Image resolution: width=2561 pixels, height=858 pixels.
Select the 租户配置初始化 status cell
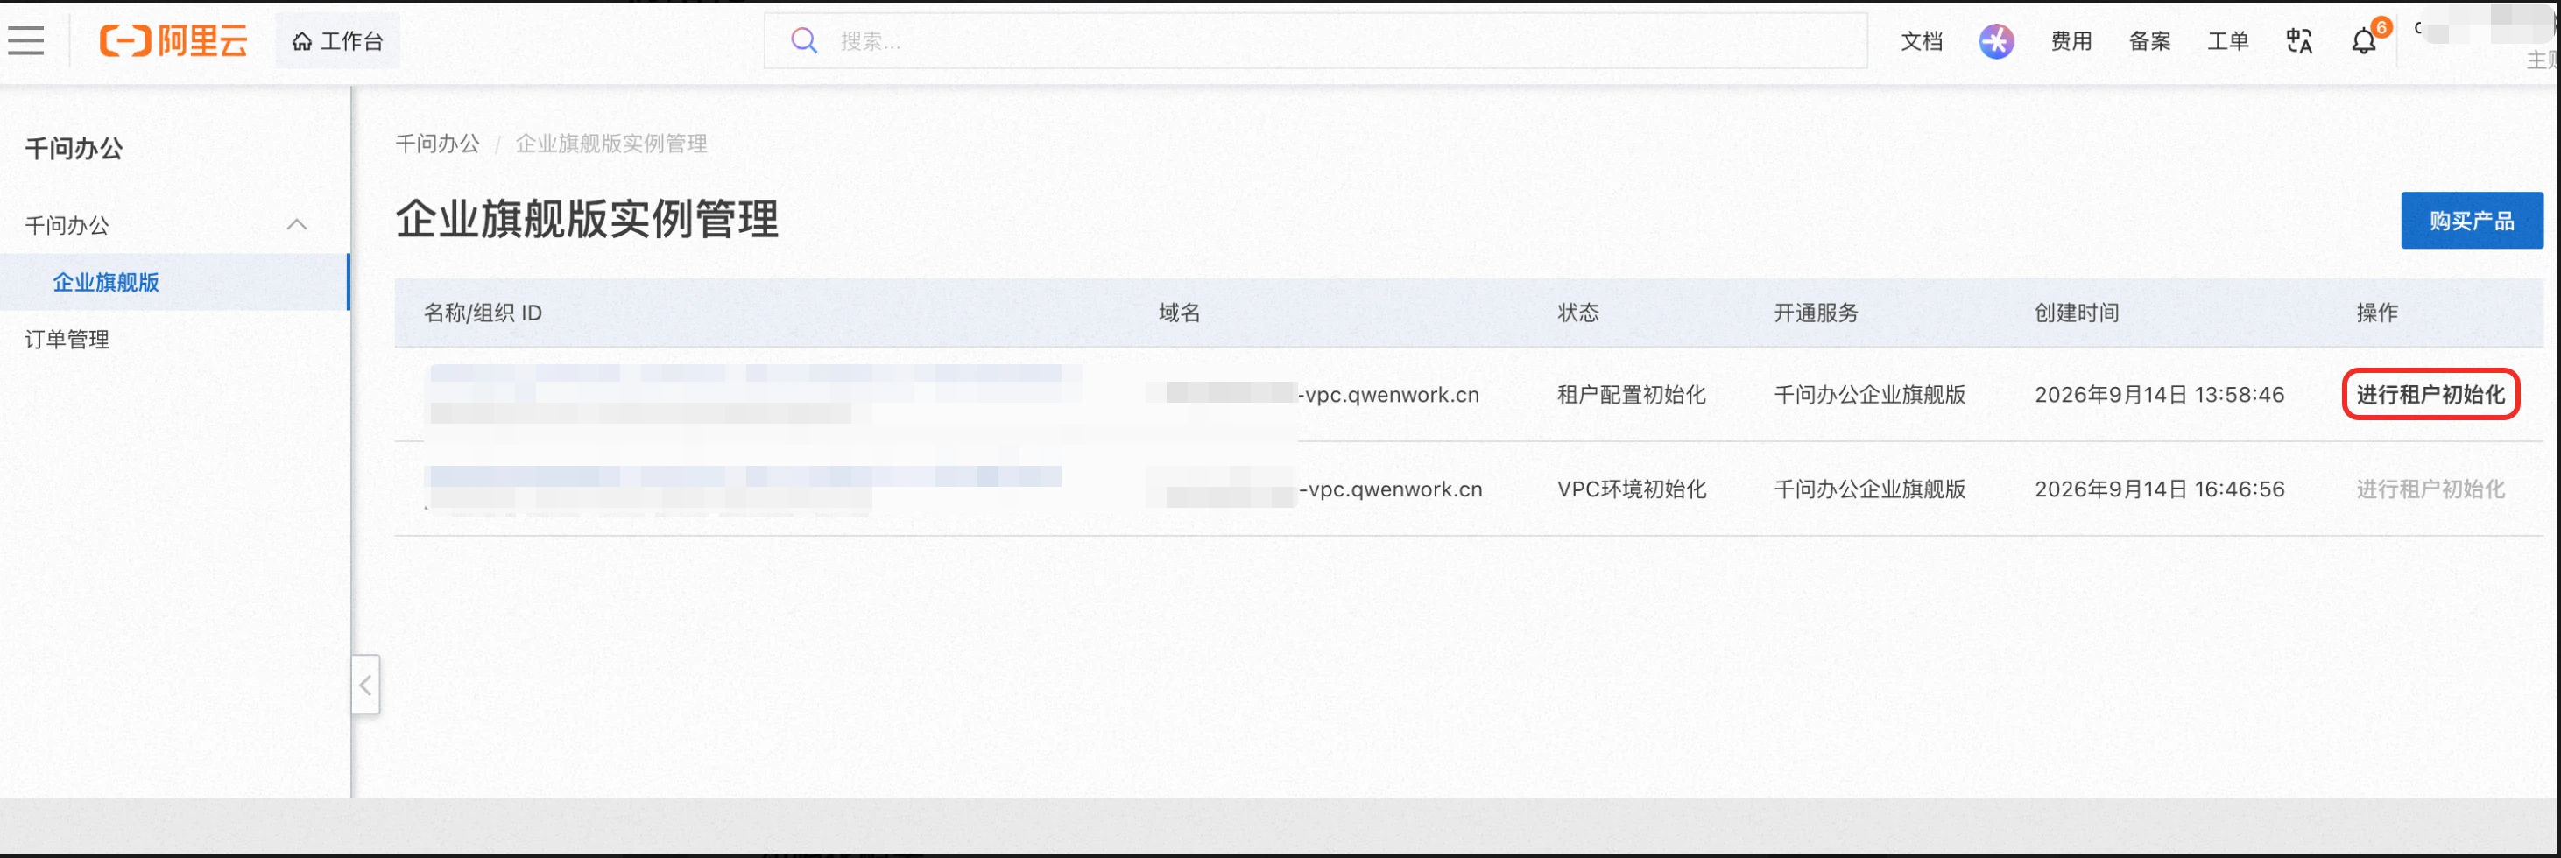[1631, 395]
